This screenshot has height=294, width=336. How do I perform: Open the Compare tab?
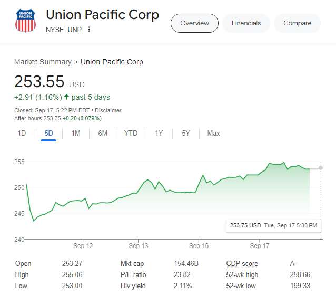pyautogui.click(x=298, y=23)
